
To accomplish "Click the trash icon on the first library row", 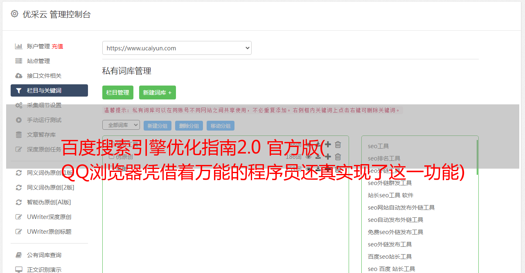I will (x=338, y=144).
